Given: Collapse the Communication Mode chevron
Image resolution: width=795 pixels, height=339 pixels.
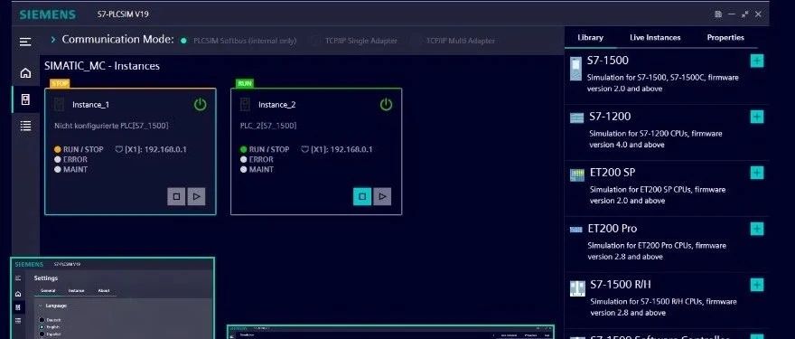Looking at the screenshot, I should click(53, 39).
